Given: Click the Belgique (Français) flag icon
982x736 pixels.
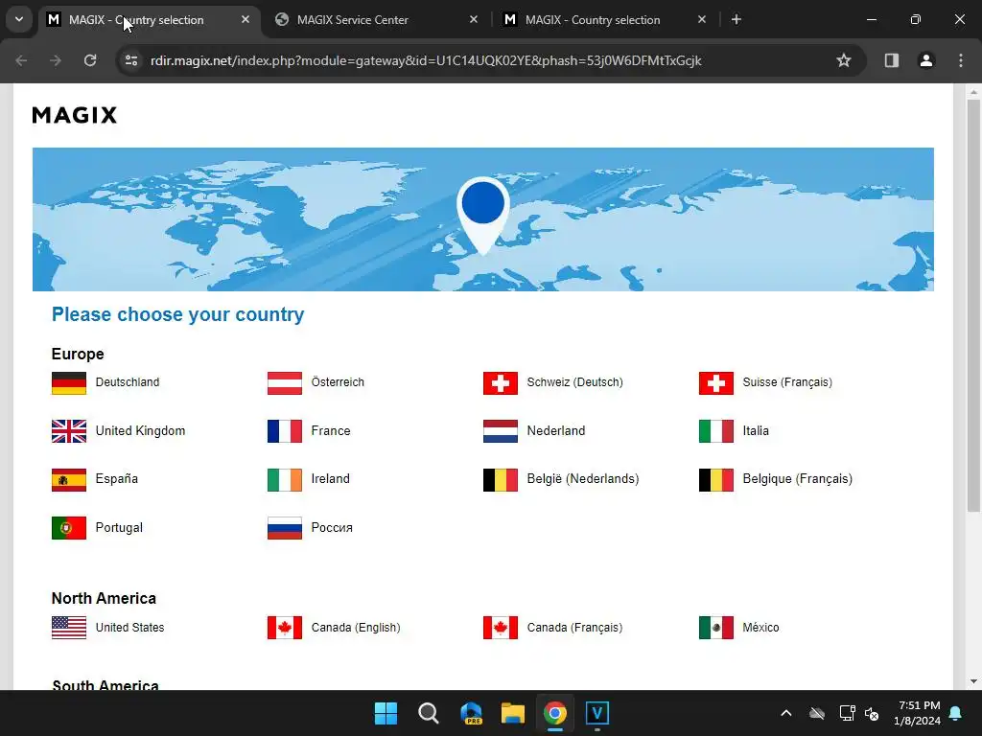Looking at the screenshot, I should tap(715, 480).
